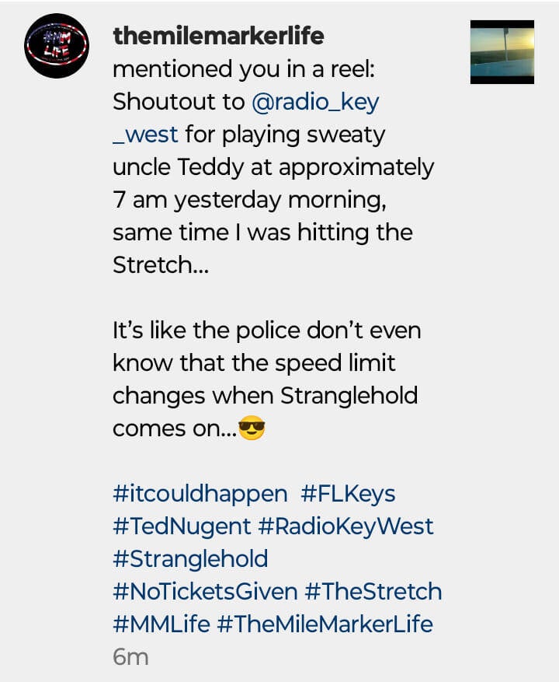Click the 'It's like the police' sentence

click(267, 330)
